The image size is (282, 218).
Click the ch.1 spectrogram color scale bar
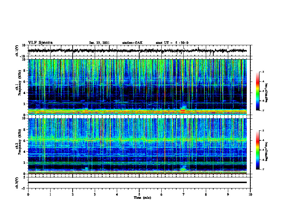pyautogui.click(x=257, y=91)
